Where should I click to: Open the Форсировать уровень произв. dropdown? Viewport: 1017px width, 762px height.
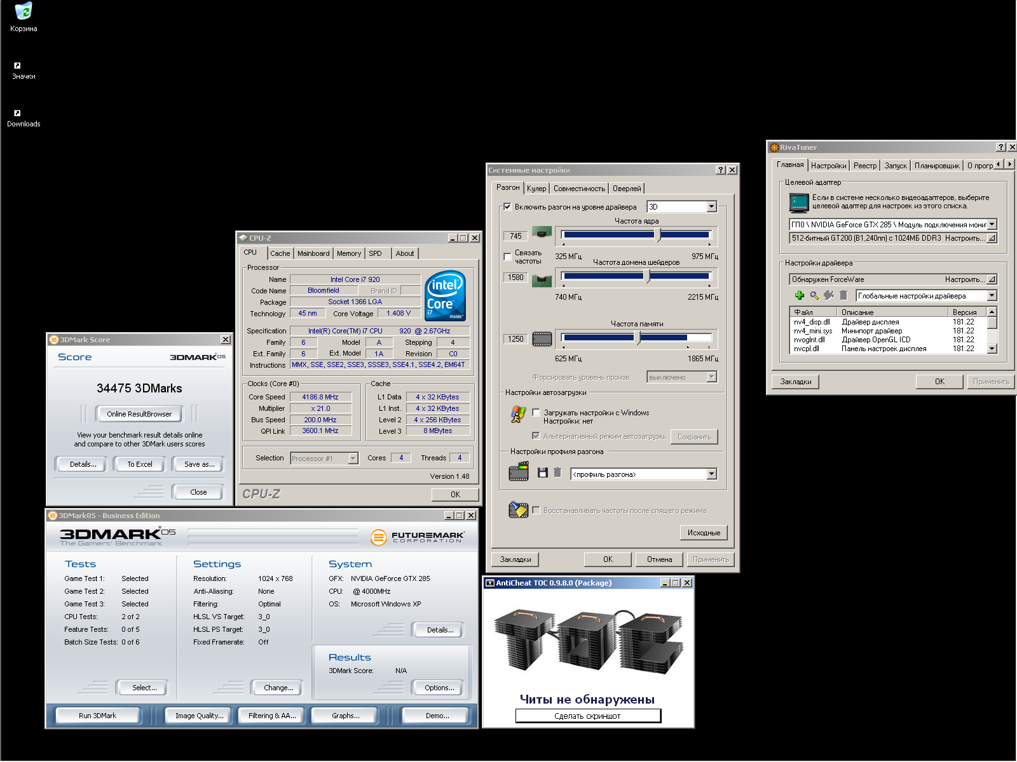coord(711,377)
